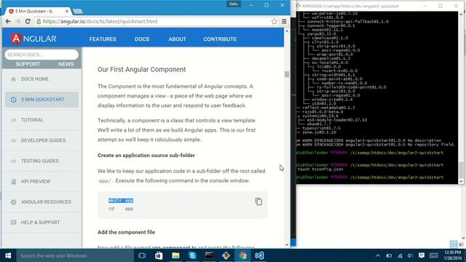
Task: Click the volume icon in system tray
Action: (x=411, y=255)
